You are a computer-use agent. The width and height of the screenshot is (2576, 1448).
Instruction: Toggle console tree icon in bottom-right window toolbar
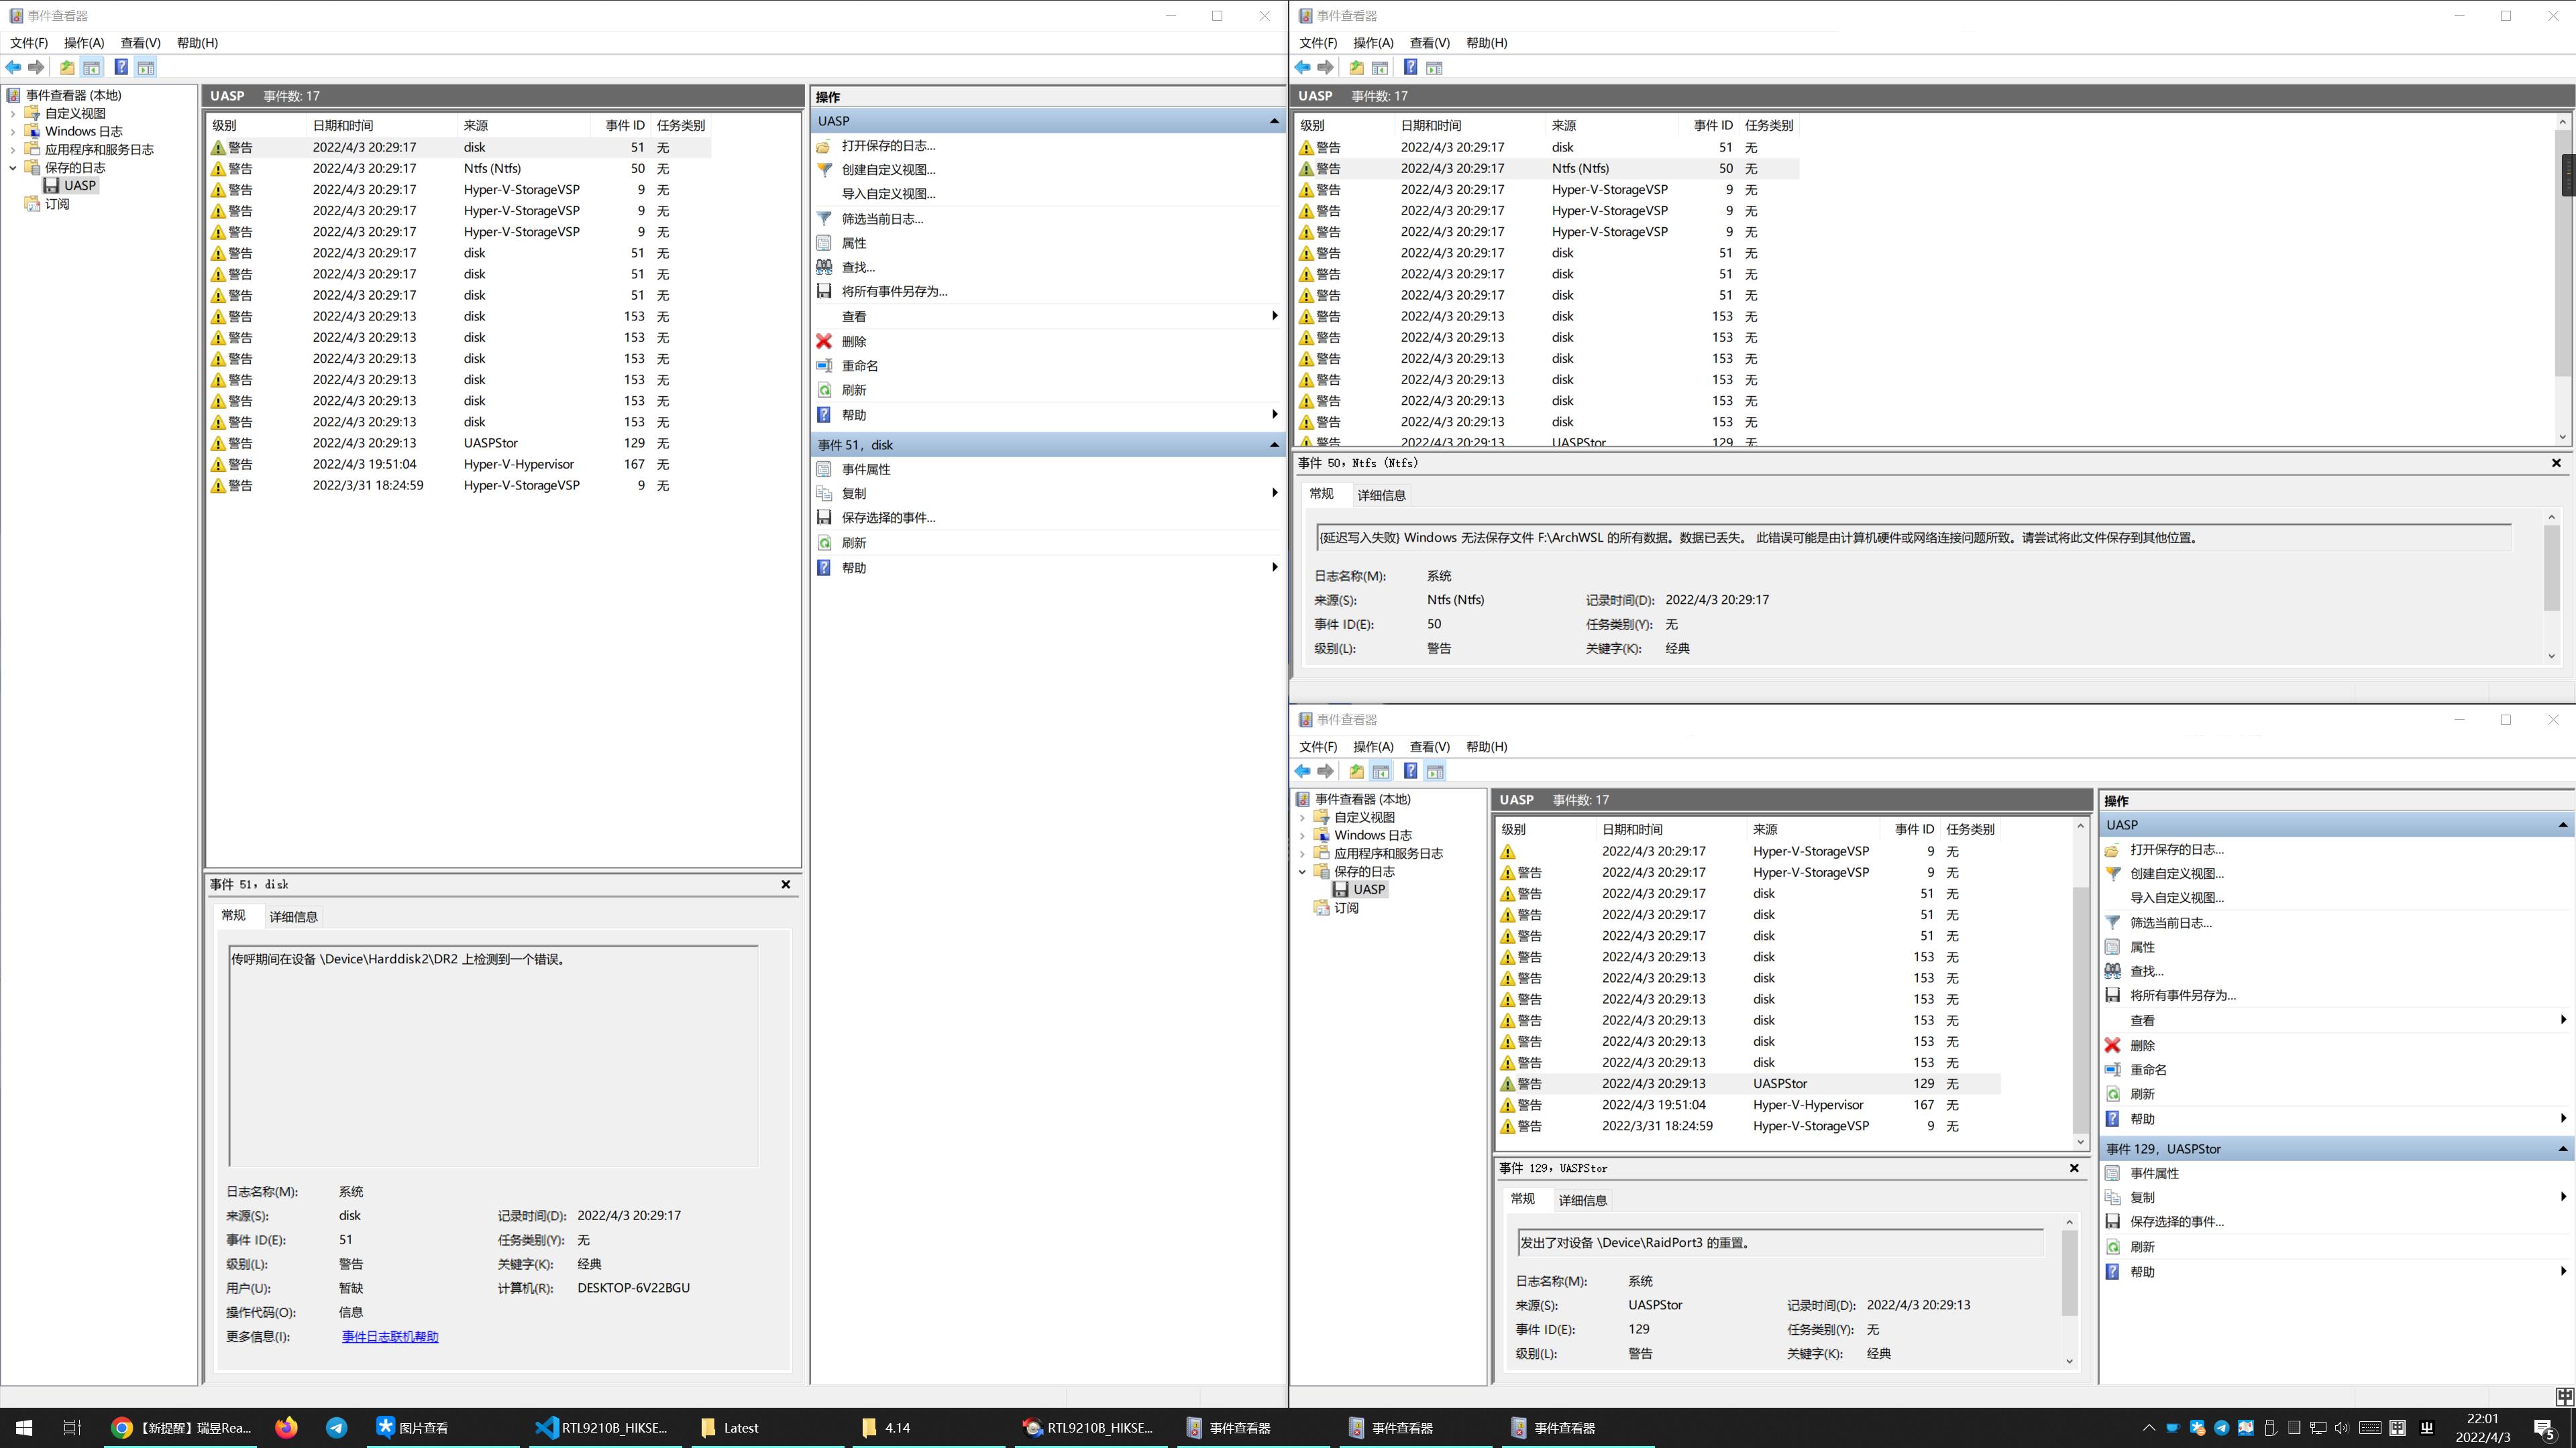coord(1380,770)
